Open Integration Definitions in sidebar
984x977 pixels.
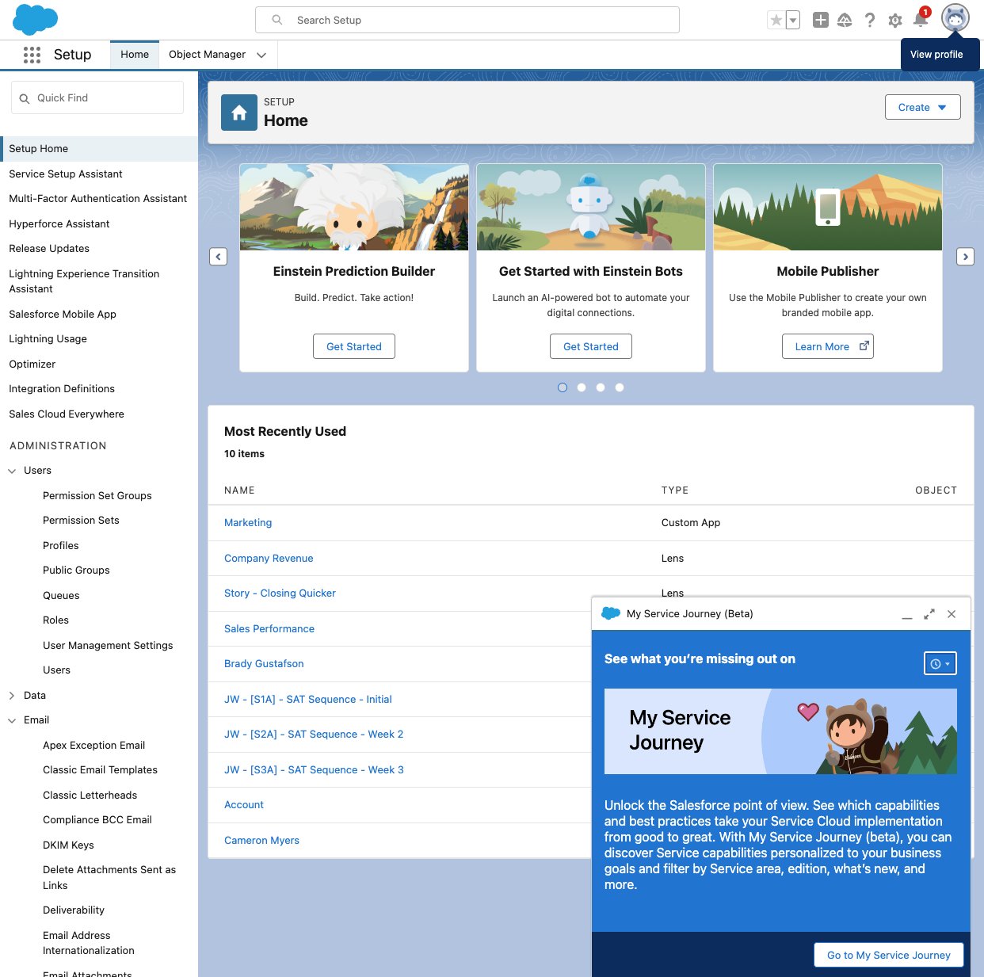click(x=62, y=389)
